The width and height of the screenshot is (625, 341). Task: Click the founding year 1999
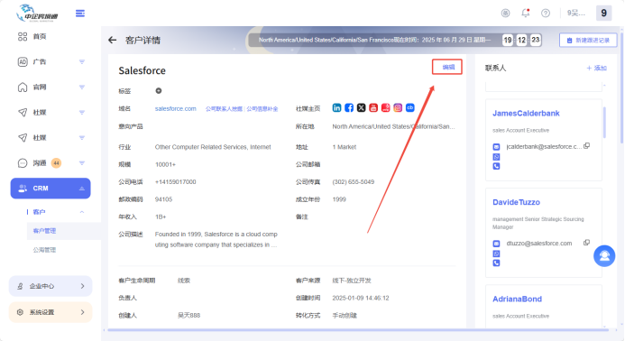click(339, 199)
